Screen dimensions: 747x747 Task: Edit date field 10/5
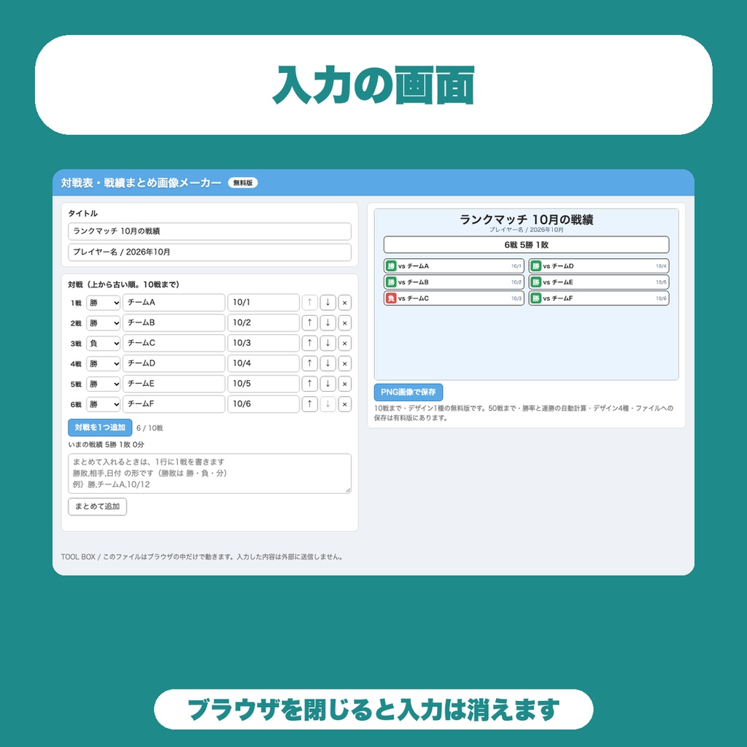(x=263, y=384)
